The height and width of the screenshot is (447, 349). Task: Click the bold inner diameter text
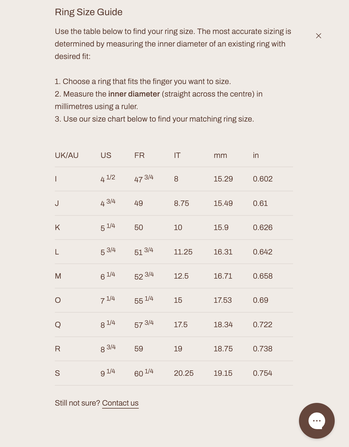coord(134,94)
